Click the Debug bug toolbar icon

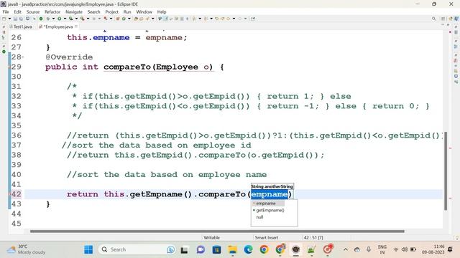click(x=48, y=19)
